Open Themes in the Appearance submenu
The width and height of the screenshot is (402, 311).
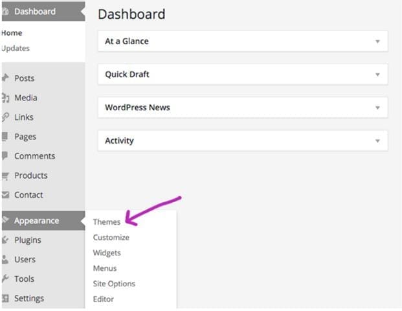point(107,222)
